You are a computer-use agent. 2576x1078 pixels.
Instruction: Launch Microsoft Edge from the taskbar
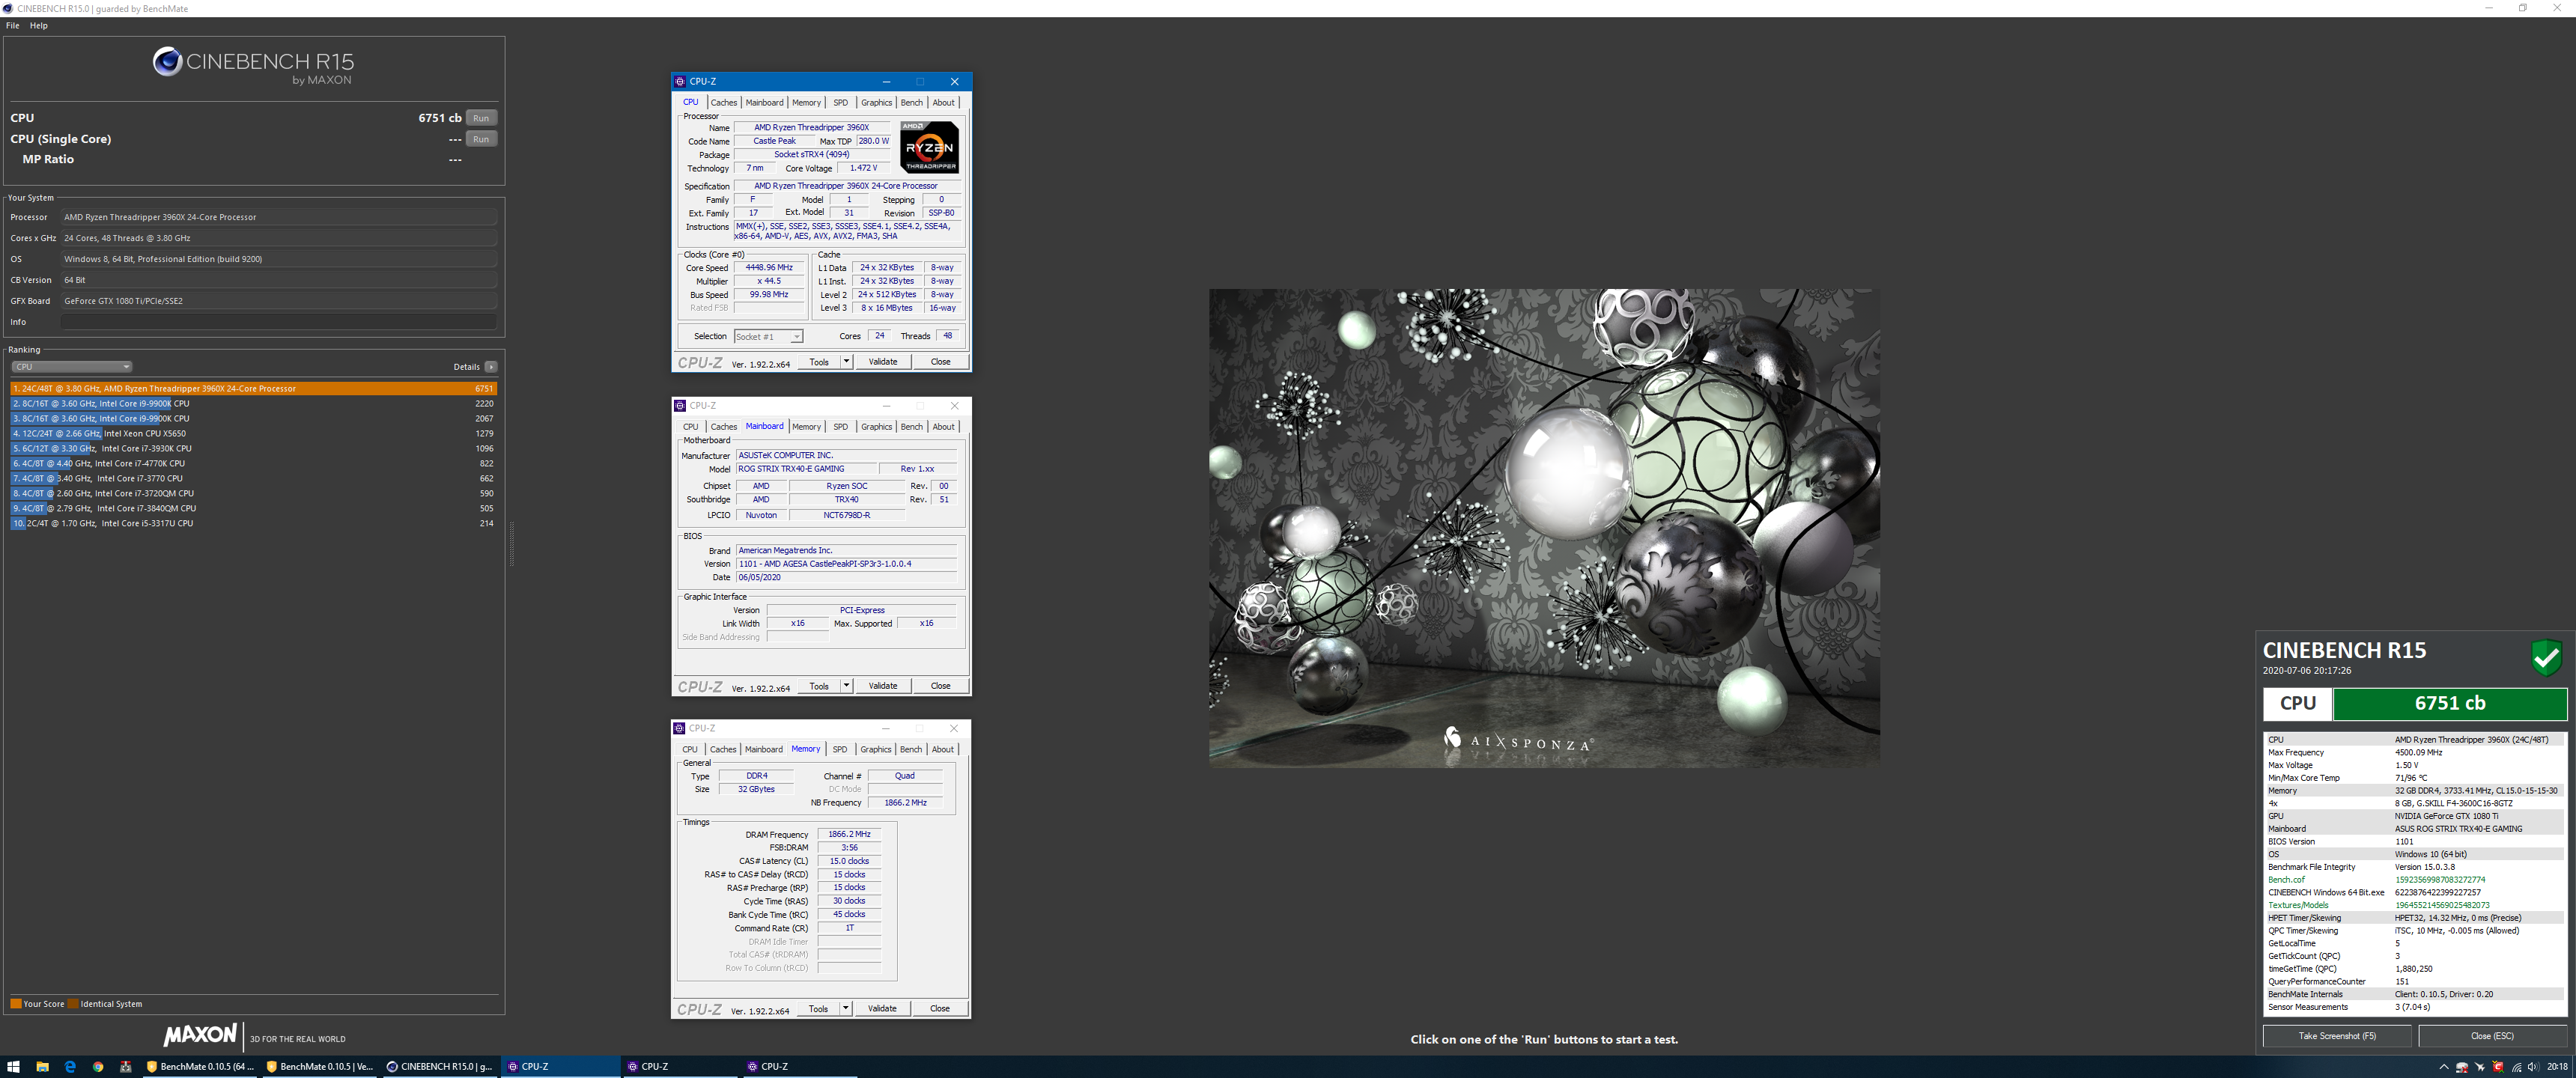point(70,1066)
